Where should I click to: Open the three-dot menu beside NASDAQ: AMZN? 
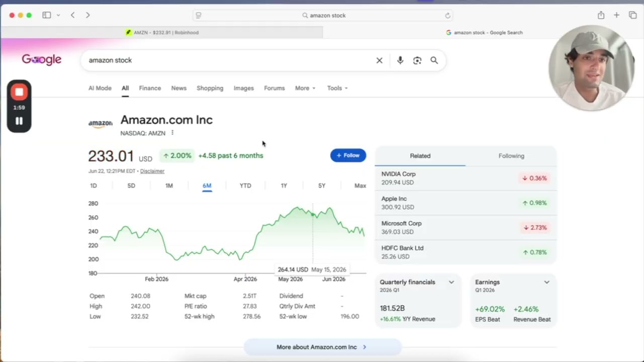coord(172,133)
